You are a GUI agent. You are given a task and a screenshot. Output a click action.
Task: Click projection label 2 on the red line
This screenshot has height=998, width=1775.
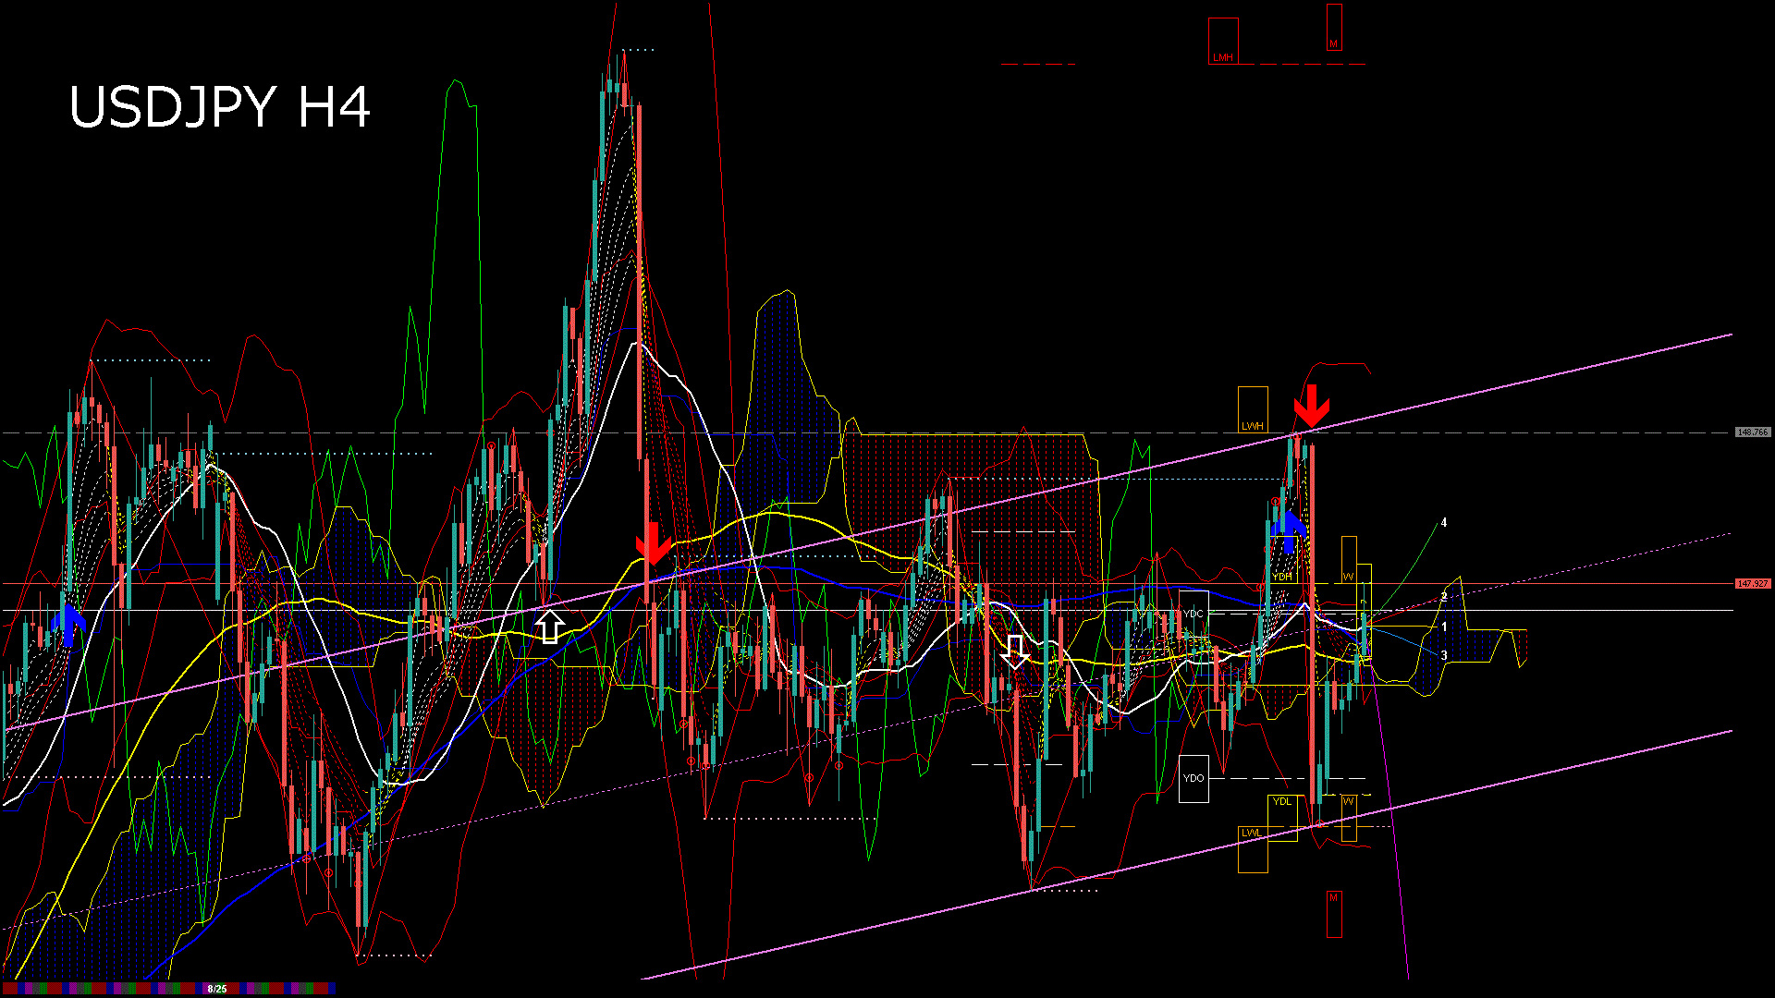(x=1444, y=598)
